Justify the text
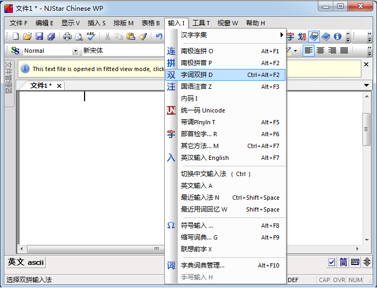The width and height of the screenshot is (377, 288). 344,51
